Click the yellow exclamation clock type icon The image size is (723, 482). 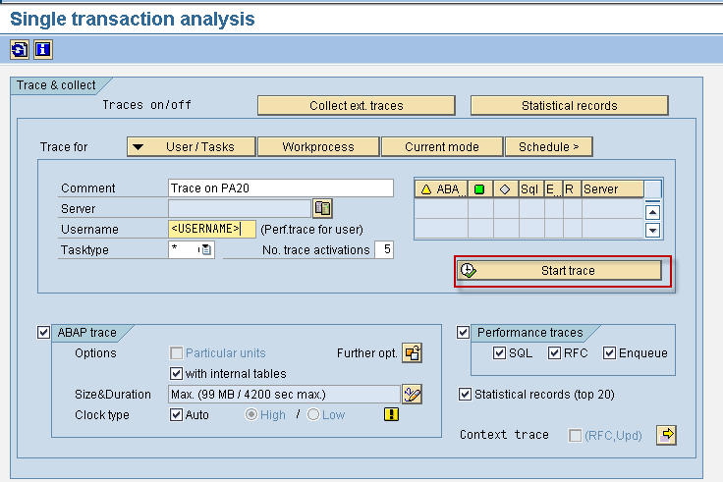coord(391,414)
